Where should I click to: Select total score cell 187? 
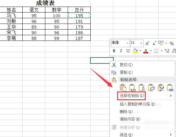click(79, 38)
